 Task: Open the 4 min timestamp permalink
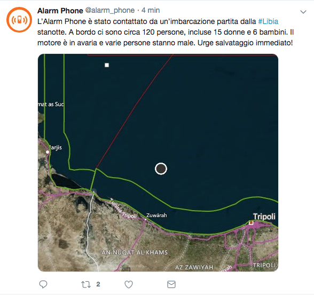[x=151, y=10]
